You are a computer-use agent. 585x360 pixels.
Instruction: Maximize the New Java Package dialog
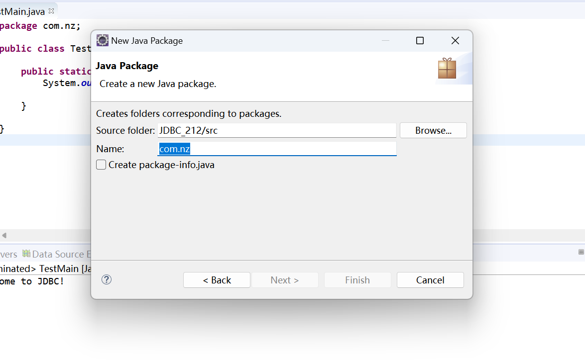tap(420, 41)
